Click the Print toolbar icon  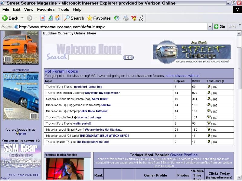(126, 18)
